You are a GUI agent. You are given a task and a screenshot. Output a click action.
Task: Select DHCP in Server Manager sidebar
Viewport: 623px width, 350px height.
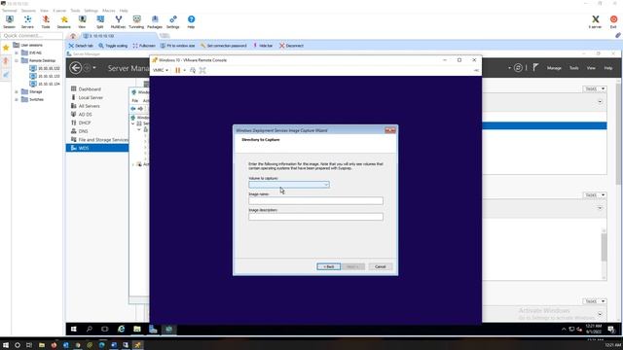[x=85, y=122]
